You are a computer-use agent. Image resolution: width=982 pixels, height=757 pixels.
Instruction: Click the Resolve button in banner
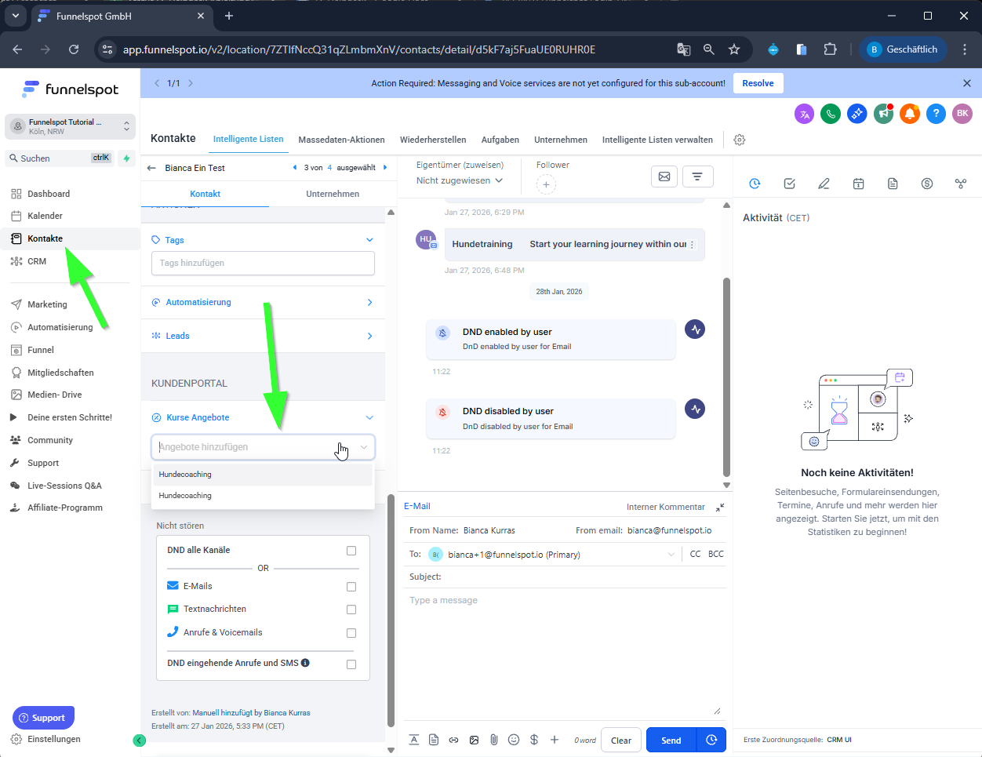(758, 83)
